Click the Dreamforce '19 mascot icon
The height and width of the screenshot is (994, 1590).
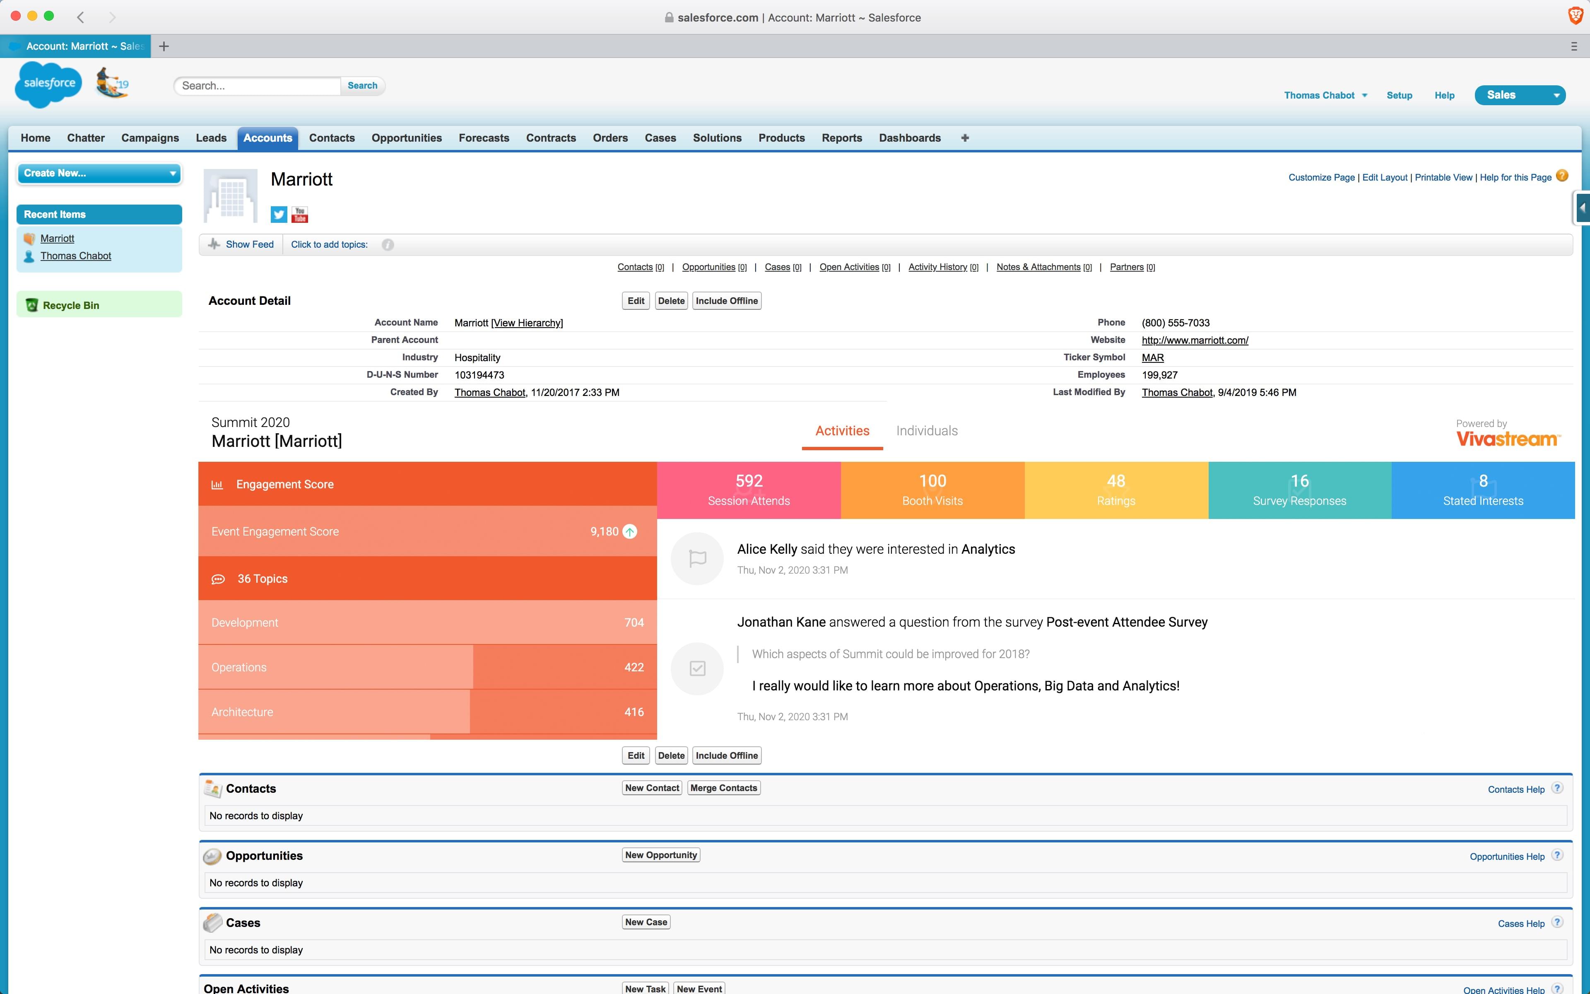[x=112, y=84]
